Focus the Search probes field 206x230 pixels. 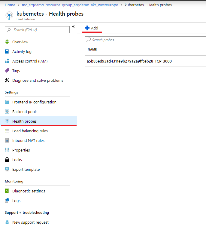click(145, 40)
